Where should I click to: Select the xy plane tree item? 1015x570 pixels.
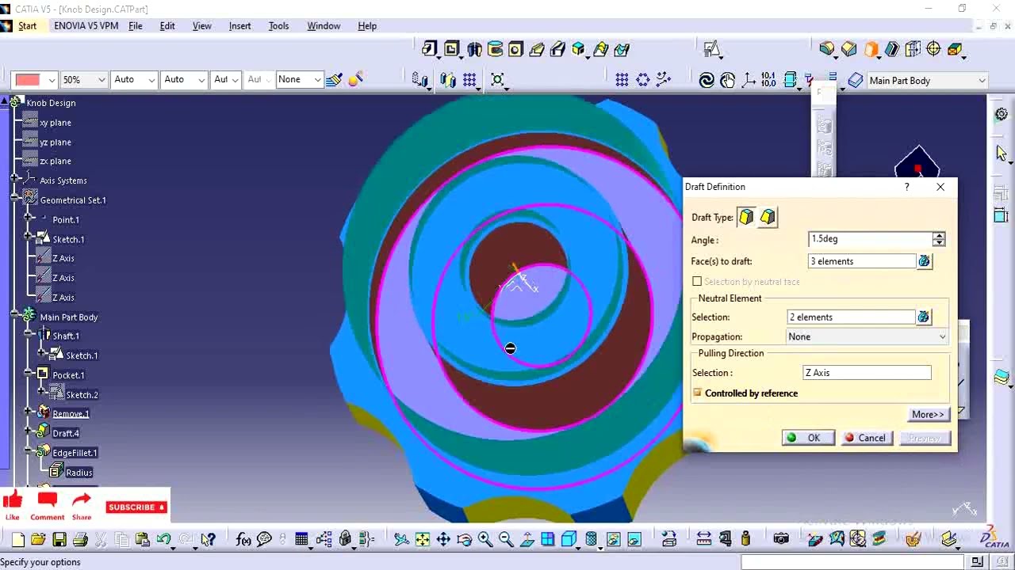click(56, 123)
